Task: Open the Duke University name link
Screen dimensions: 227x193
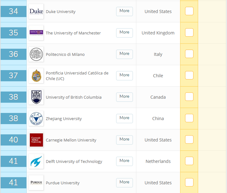Action: coord(61,12)
